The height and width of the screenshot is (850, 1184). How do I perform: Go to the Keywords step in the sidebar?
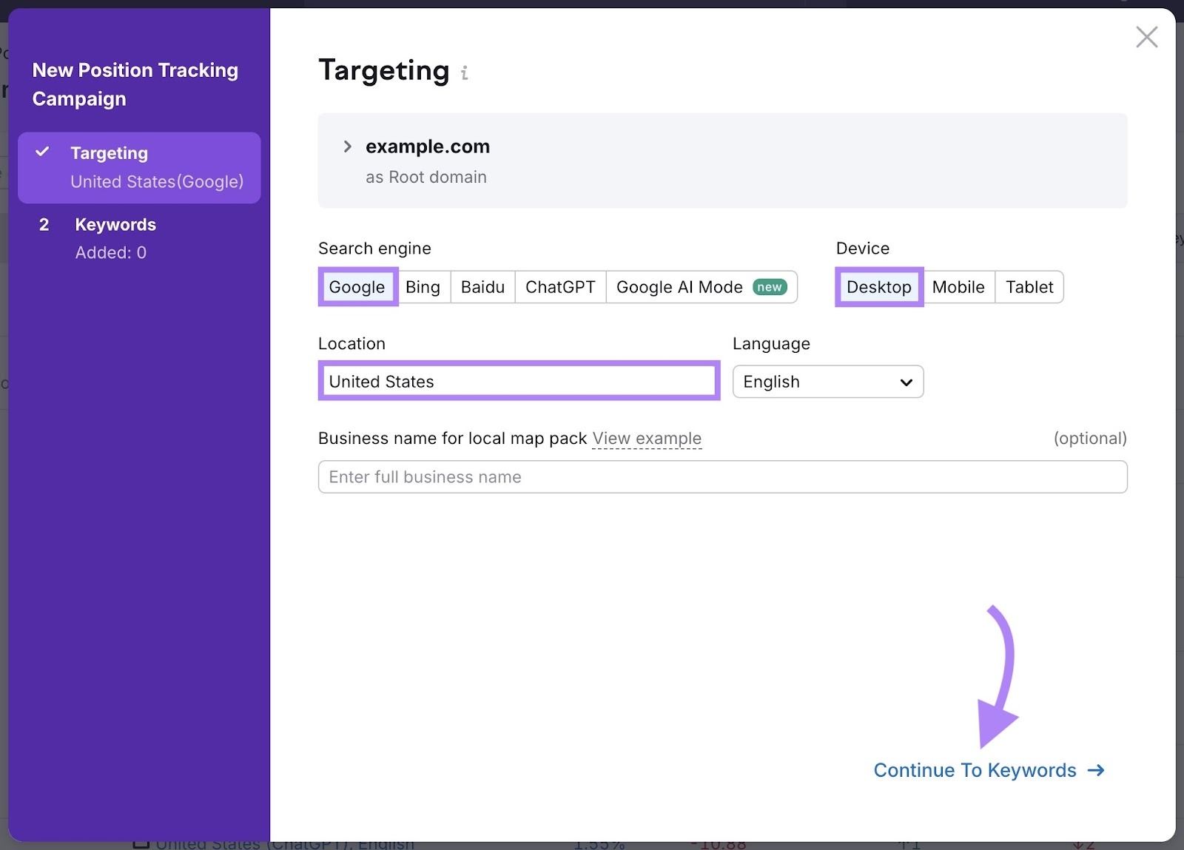(115, 224)
